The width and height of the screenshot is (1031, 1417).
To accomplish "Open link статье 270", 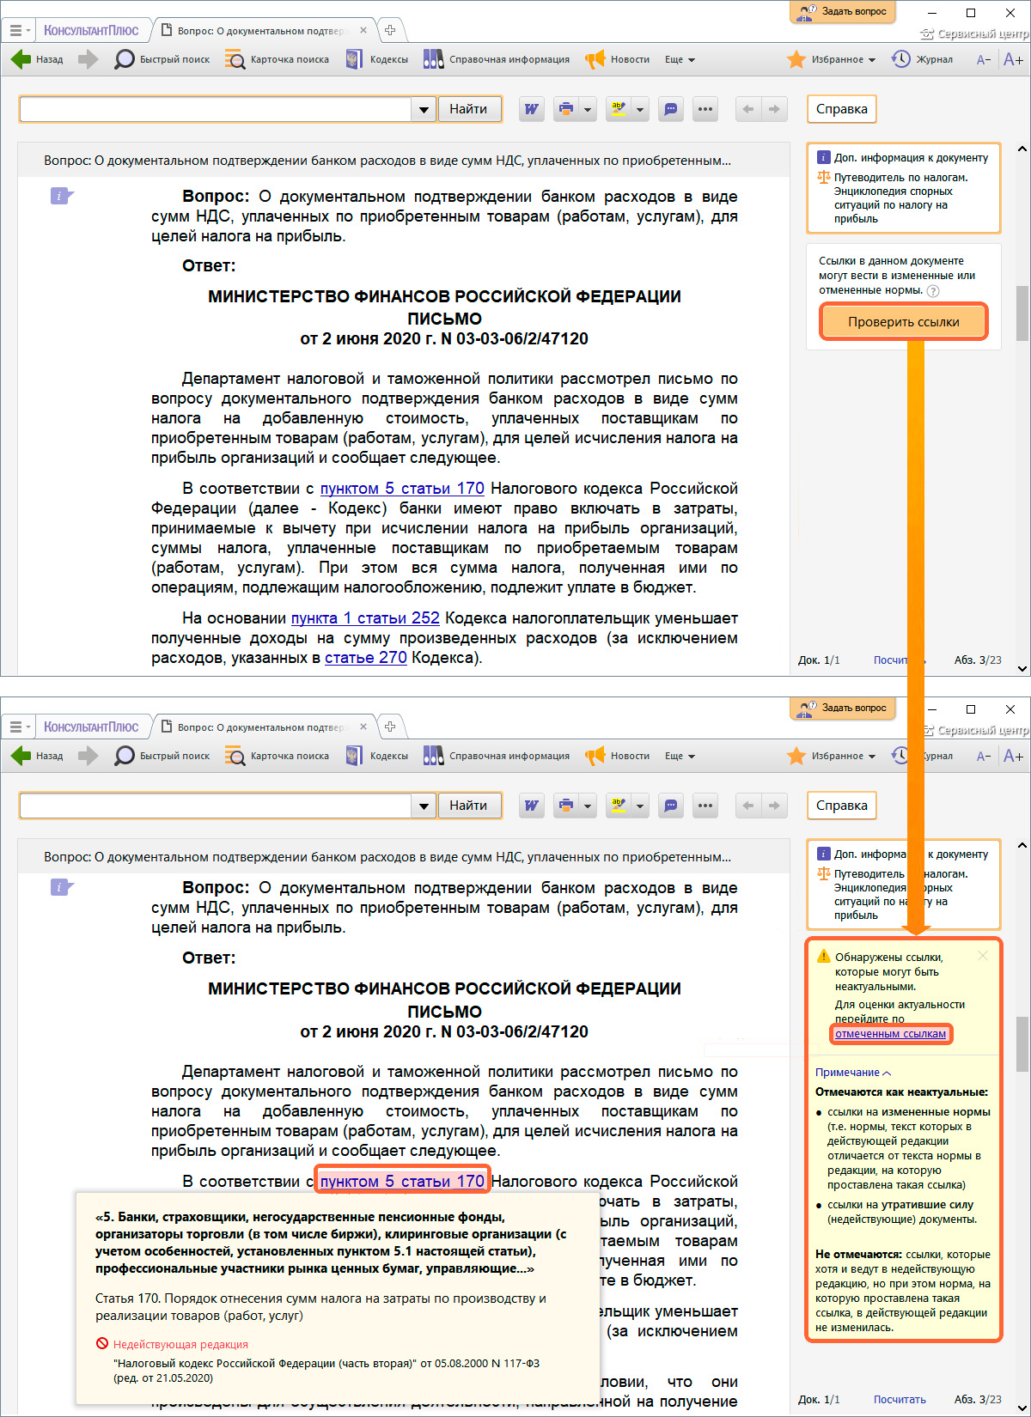I will point(366,658).
